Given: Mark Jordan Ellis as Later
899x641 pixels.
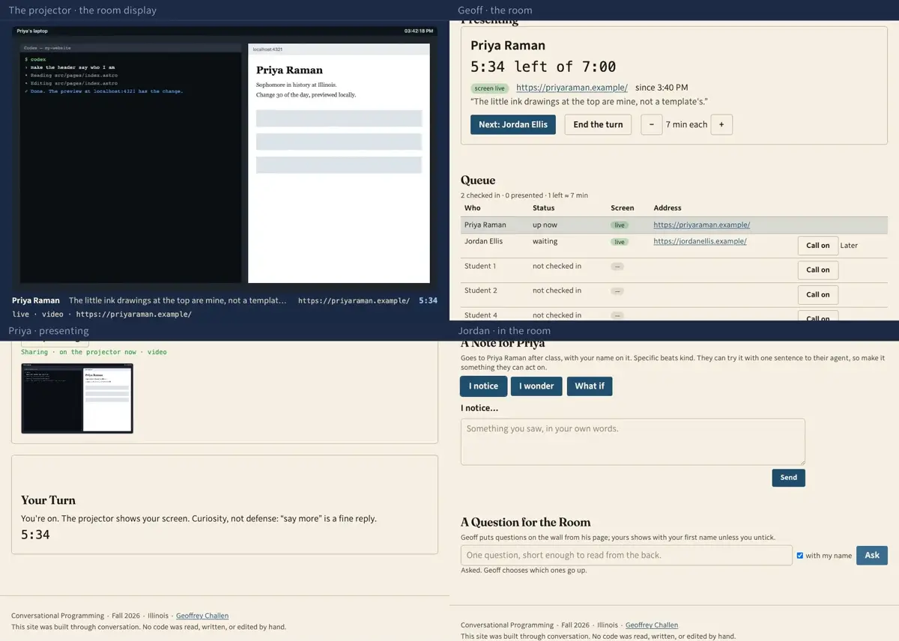Looking at the screenshot, I should point(849,246).
